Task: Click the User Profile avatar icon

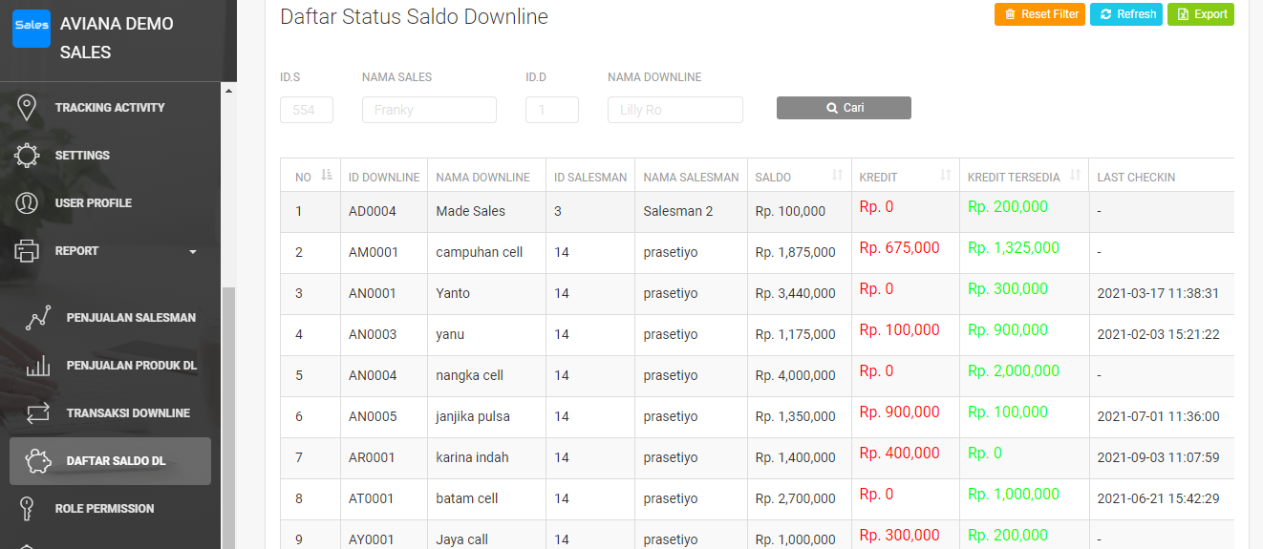Action: pos(27,203)
